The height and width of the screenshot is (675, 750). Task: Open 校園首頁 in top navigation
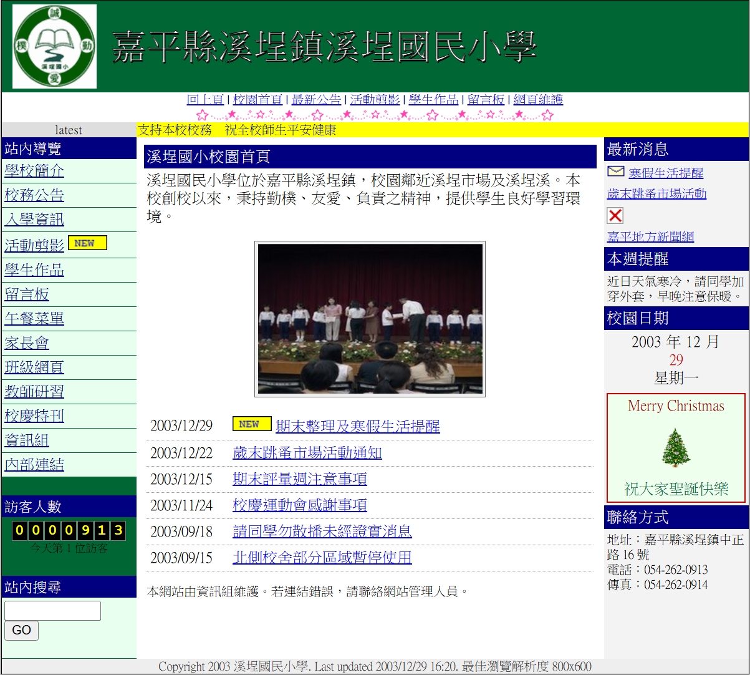257,100
